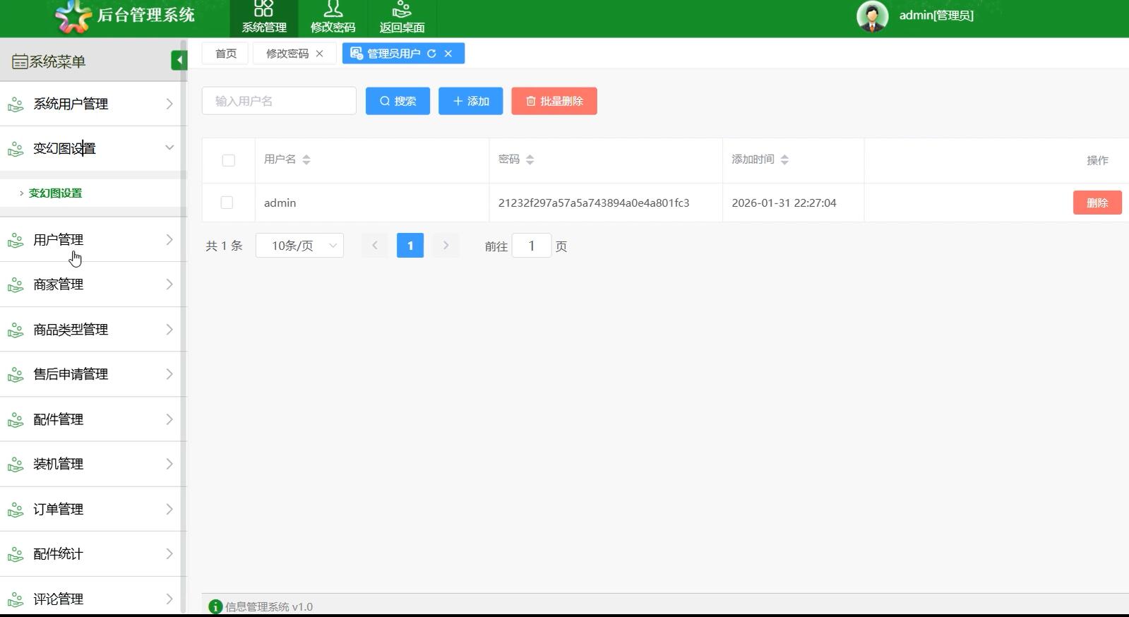Open the 订单管理 menu label
Image resolution: width=1129 pixels, height=617 pixels.
(58, 510)
